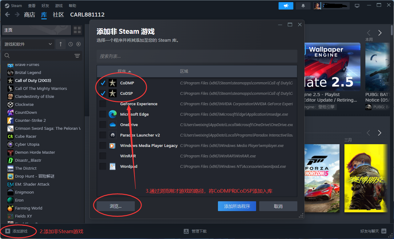This screenshot has height=239, width=394.
Task: Go to the Library (库) tab
Action: pos(44,15)
